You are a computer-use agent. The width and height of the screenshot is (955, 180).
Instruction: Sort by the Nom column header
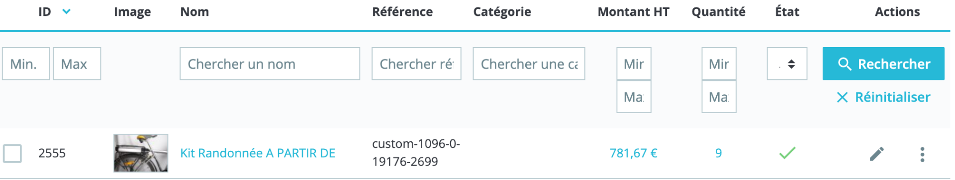[x=194, y=12]
